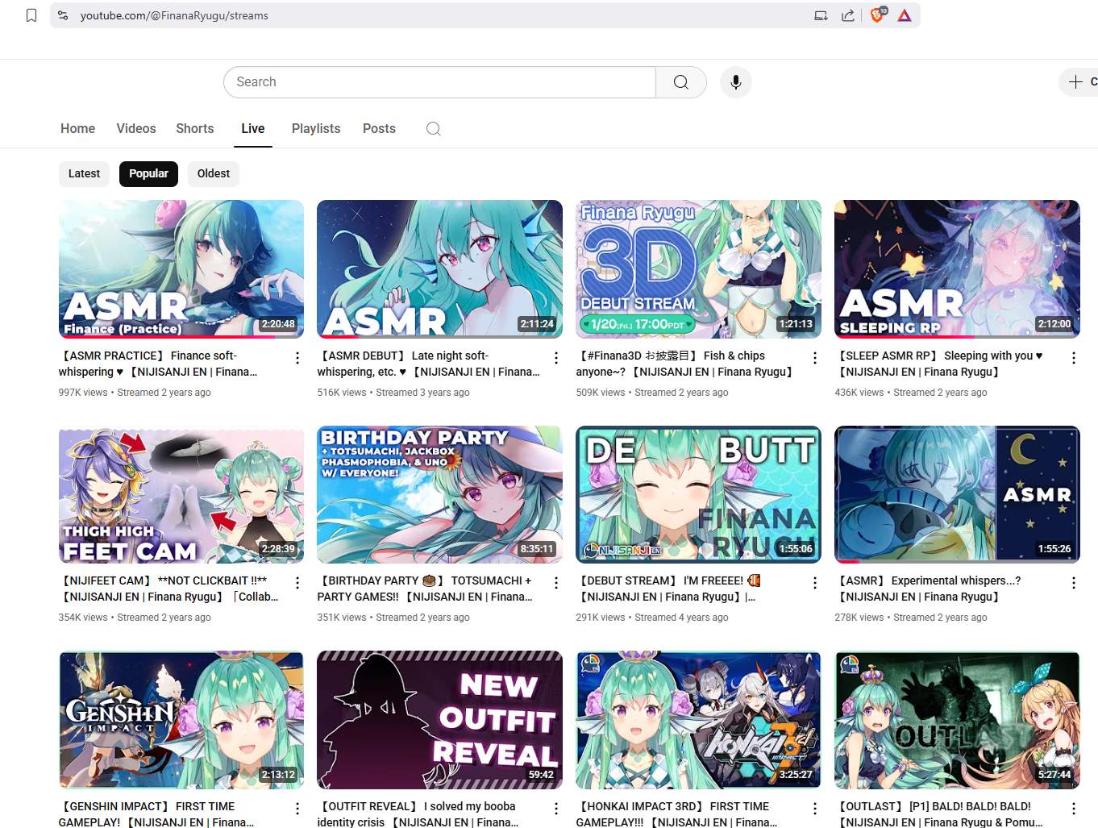The height and width of the screenshot is (828, 1098).
Task: Select the Latest sort chip
Action: click(x=84, y=173)
